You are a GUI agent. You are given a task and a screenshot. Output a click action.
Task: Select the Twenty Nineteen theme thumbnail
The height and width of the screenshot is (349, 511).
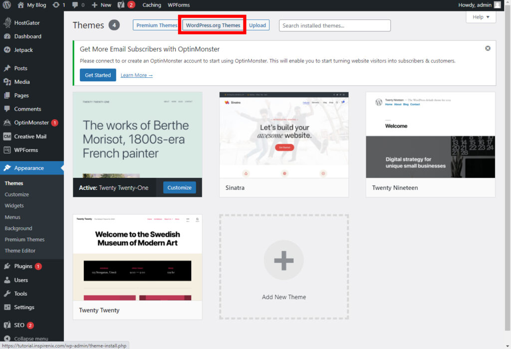click(x=431, y=135)
